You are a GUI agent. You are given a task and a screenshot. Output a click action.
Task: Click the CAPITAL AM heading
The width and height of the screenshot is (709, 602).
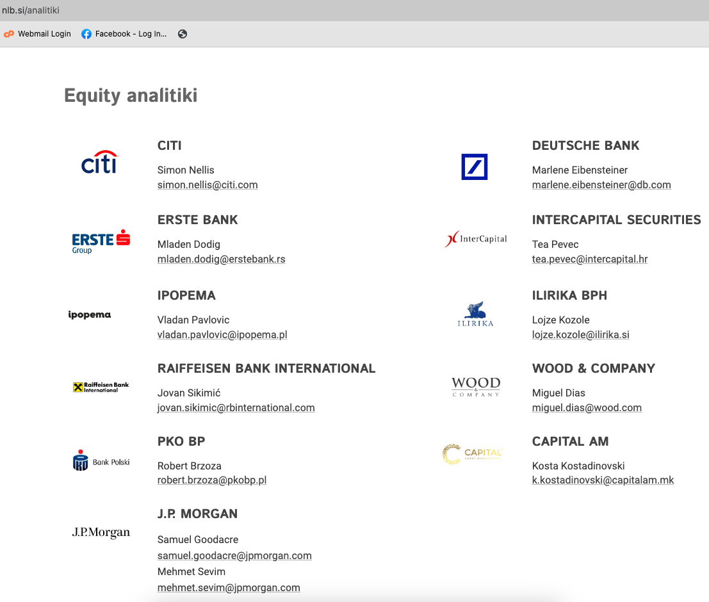pos(570,441)
